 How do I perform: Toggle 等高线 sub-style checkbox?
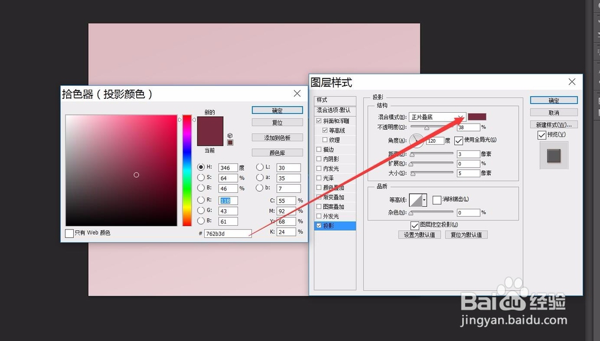(x=325, y=130)
